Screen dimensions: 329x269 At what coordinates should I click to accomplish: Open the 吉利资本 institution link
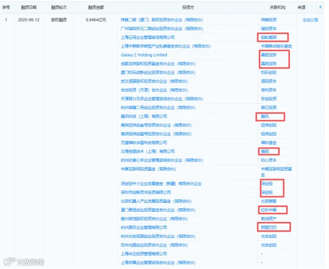pyautogui.click(x=268, y=90)
